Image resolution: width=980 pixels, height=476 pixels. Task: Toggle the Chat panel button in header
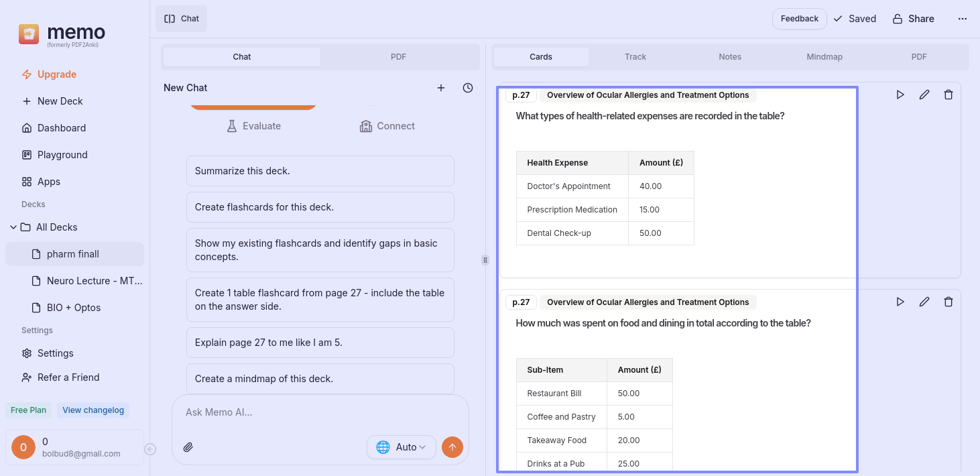pyautogui.click(x=182, y=19)
